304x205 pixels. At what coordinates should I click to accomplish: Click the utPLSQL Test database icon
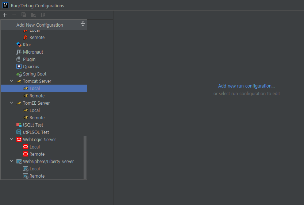pos(19,132)
